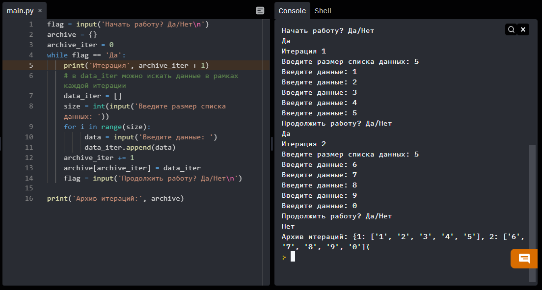The height and width of the screenshot is (290, 542).
Task: Select the main.py file tab
Action: pyautogui.click(x=24, y=11)
